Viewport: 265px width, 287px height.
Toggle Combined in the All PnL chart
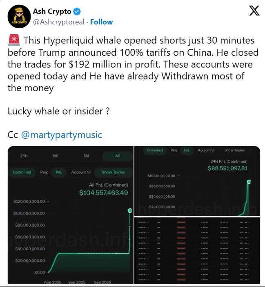click(x=22, y=172)
